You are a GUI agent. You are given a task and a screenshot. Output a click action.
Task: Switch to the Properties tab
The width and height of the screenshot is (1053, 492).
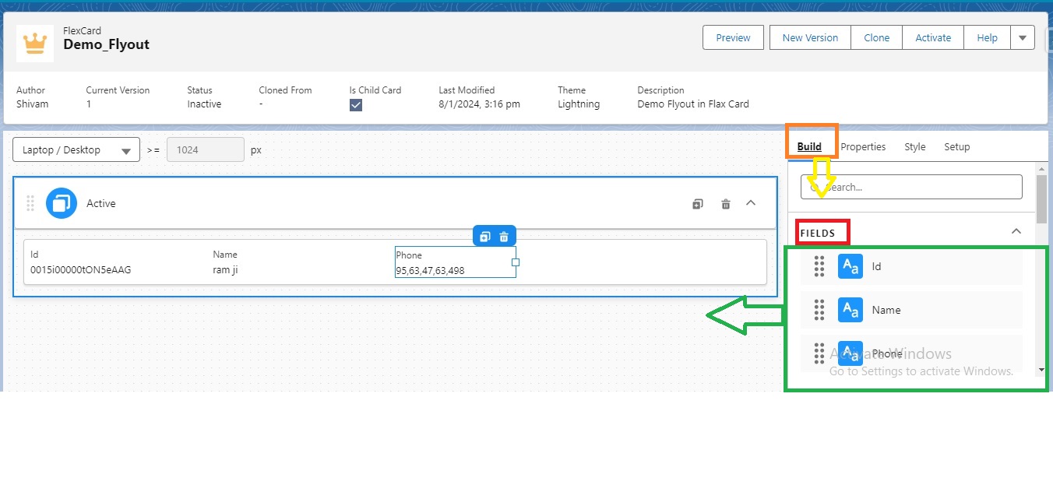click(x=863, y=146)
